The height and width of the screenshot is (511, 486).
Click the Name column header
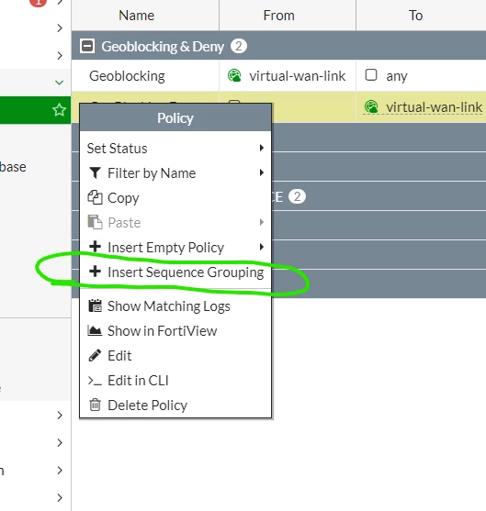[137, 16]
